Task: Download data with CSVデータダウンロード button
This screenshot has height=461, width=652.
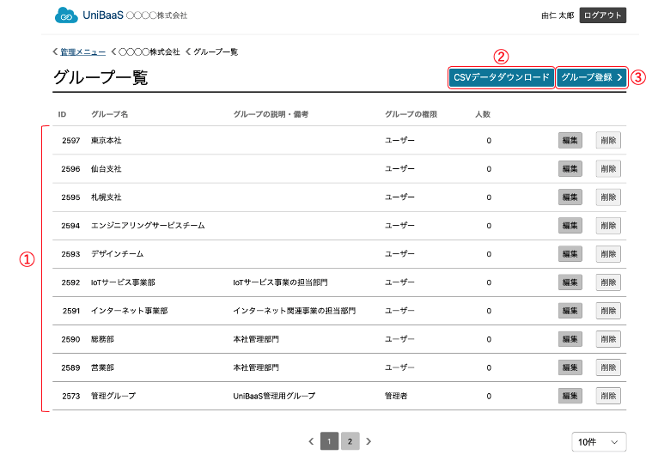Action: pos(501,77)
